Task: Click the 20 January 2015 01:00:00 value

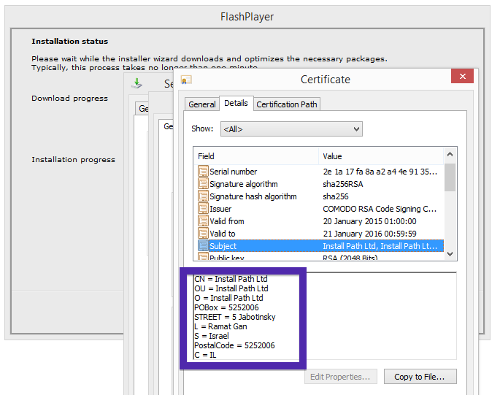Action: pyautogui.click(x=369, y=221)
